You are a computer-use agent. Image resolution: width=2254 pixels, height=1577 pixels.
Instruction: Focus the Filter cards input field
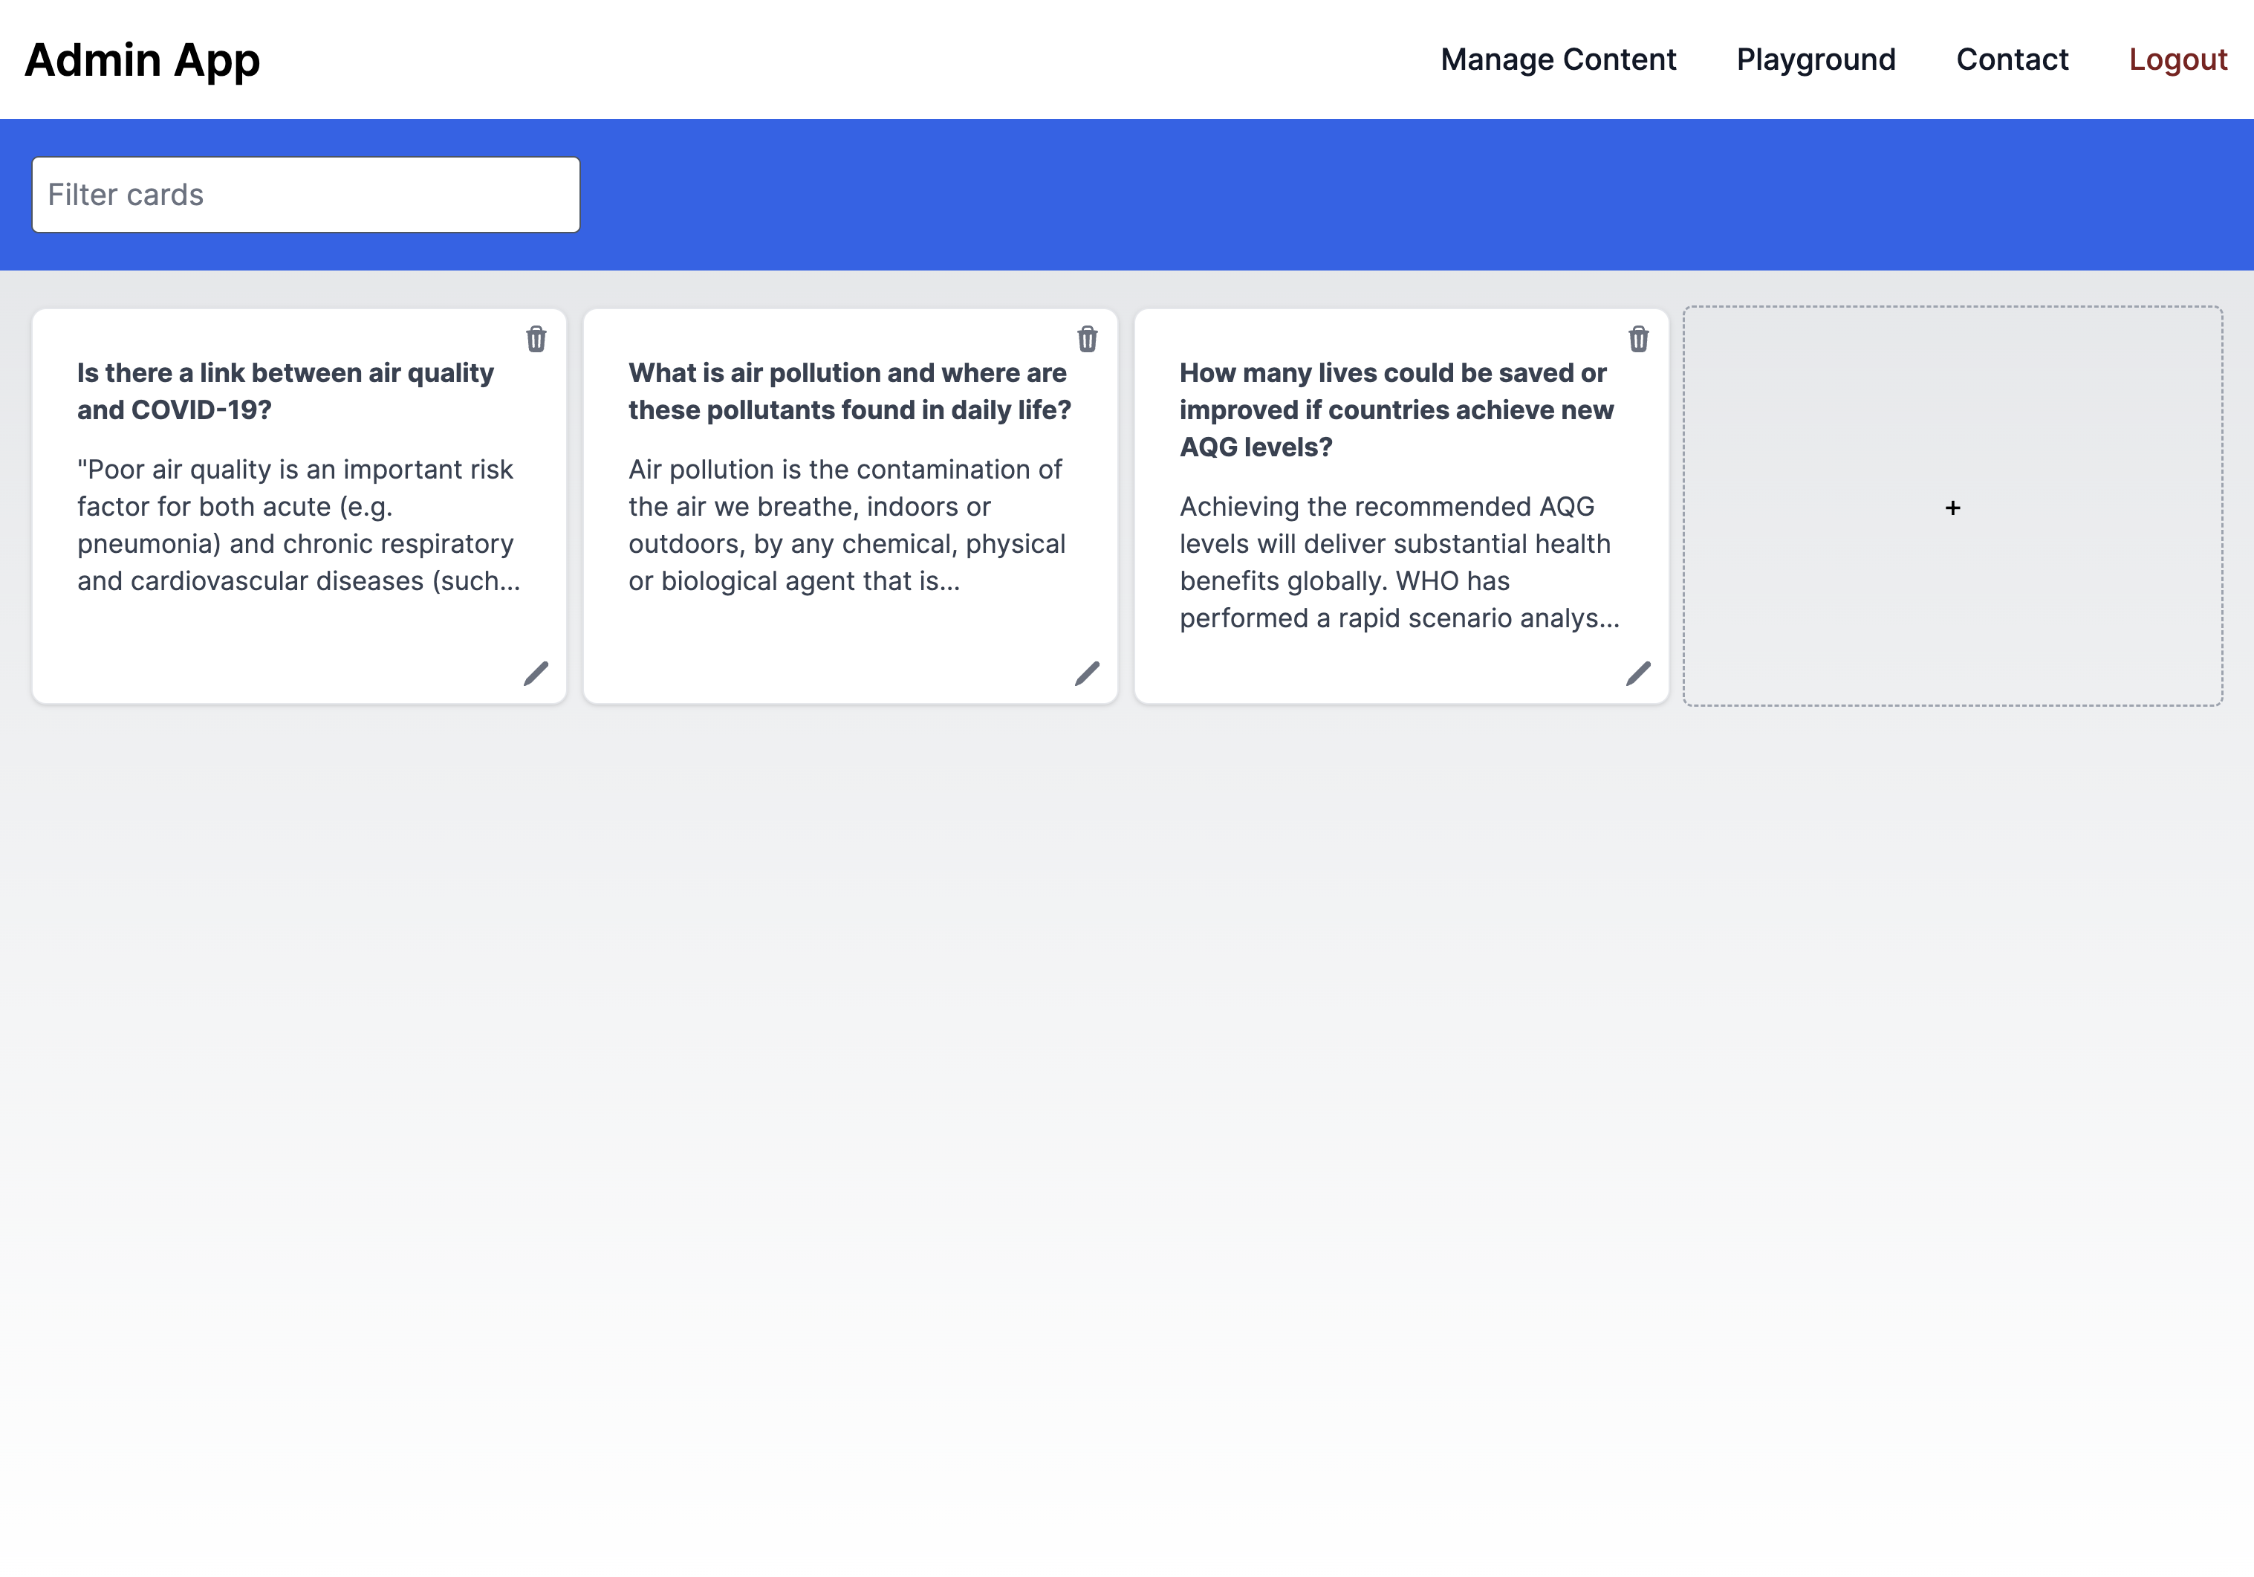tap(305, 195)
